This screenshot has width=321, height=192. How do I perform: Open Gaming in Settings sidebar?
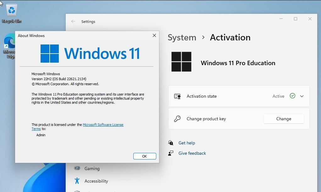[x=92, y=169]
